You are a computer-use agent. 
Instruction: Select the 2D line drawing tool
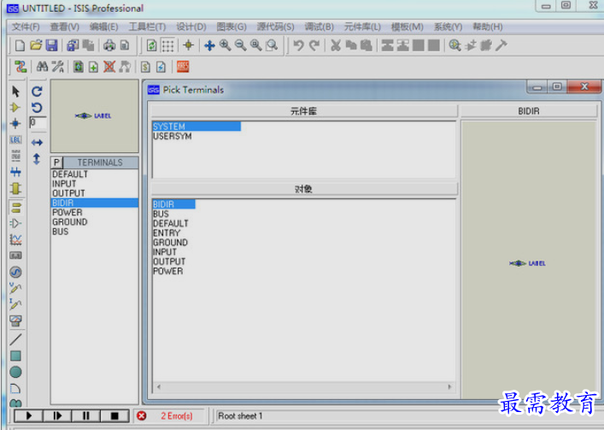(x=15, y=339)
